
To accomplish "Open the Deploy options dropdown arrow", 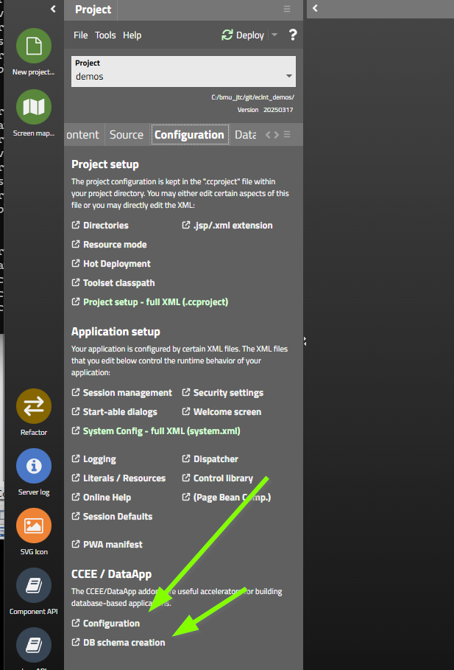I will [x=274, y=35].
